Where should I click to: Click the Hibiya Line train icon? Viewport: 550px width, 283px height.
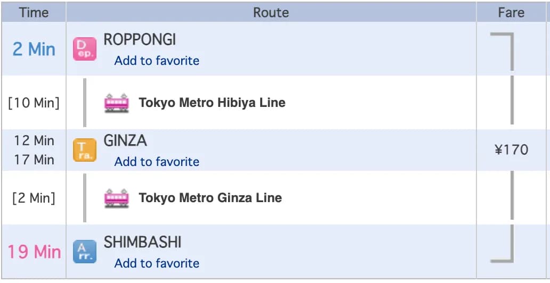(117, 103)
